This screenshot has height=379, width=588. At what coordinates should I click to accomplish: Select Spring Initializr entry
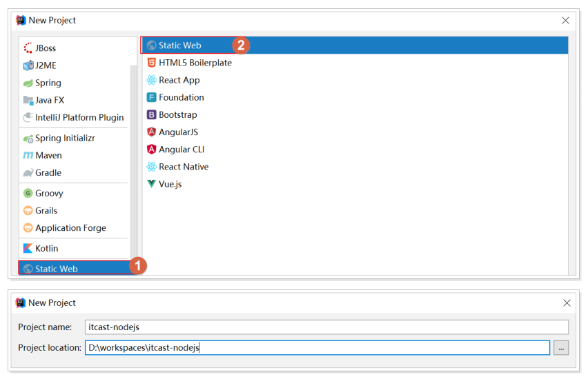point(75,139)
